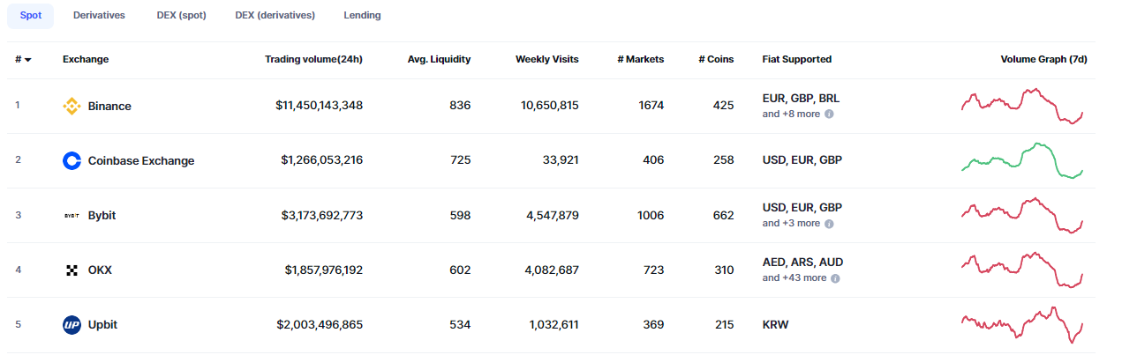Image resolution: width=1122 pixels, height=355 pixels.
Task: Click the Binance logo icon
Action: point(72,107)
